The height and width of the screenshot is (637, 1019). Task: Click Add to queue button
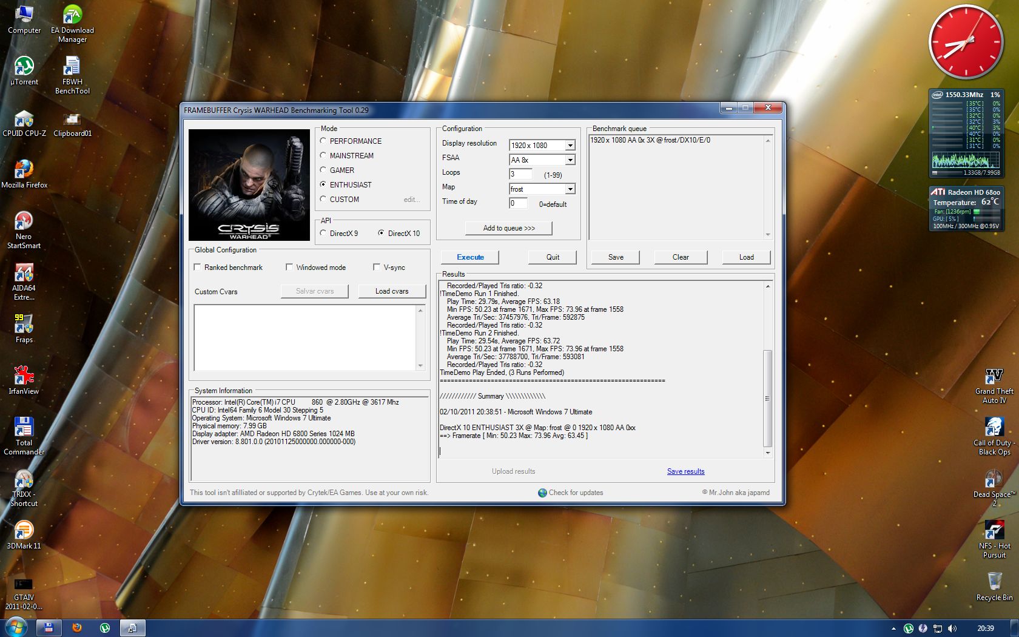pos(509,228)
